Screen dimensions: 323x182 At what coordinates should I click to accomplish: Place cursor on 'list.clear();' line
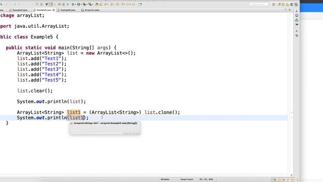point(35,91)
